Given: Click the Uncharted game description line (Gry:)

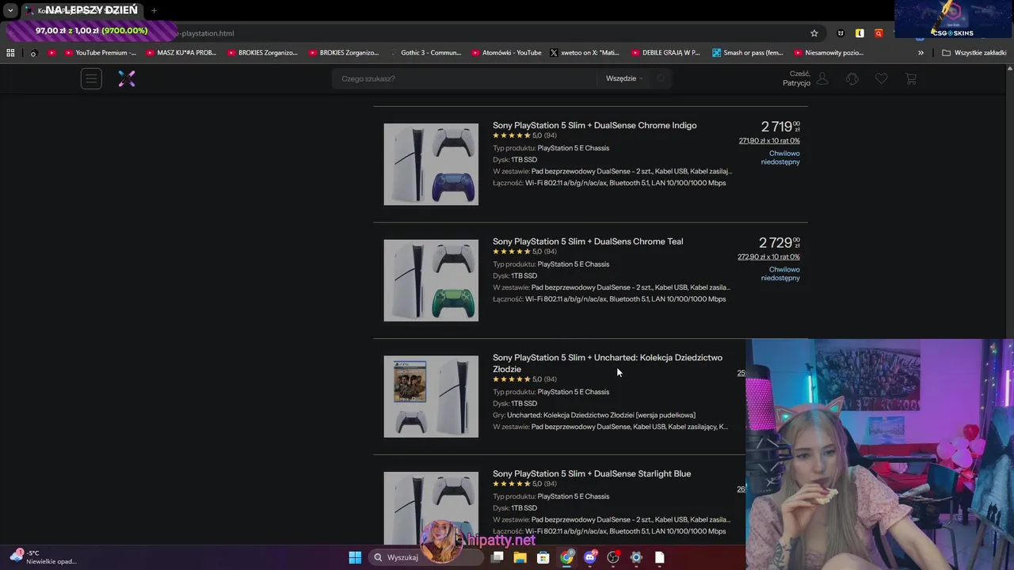Looking at the screenshot, I should pos(594,415).
